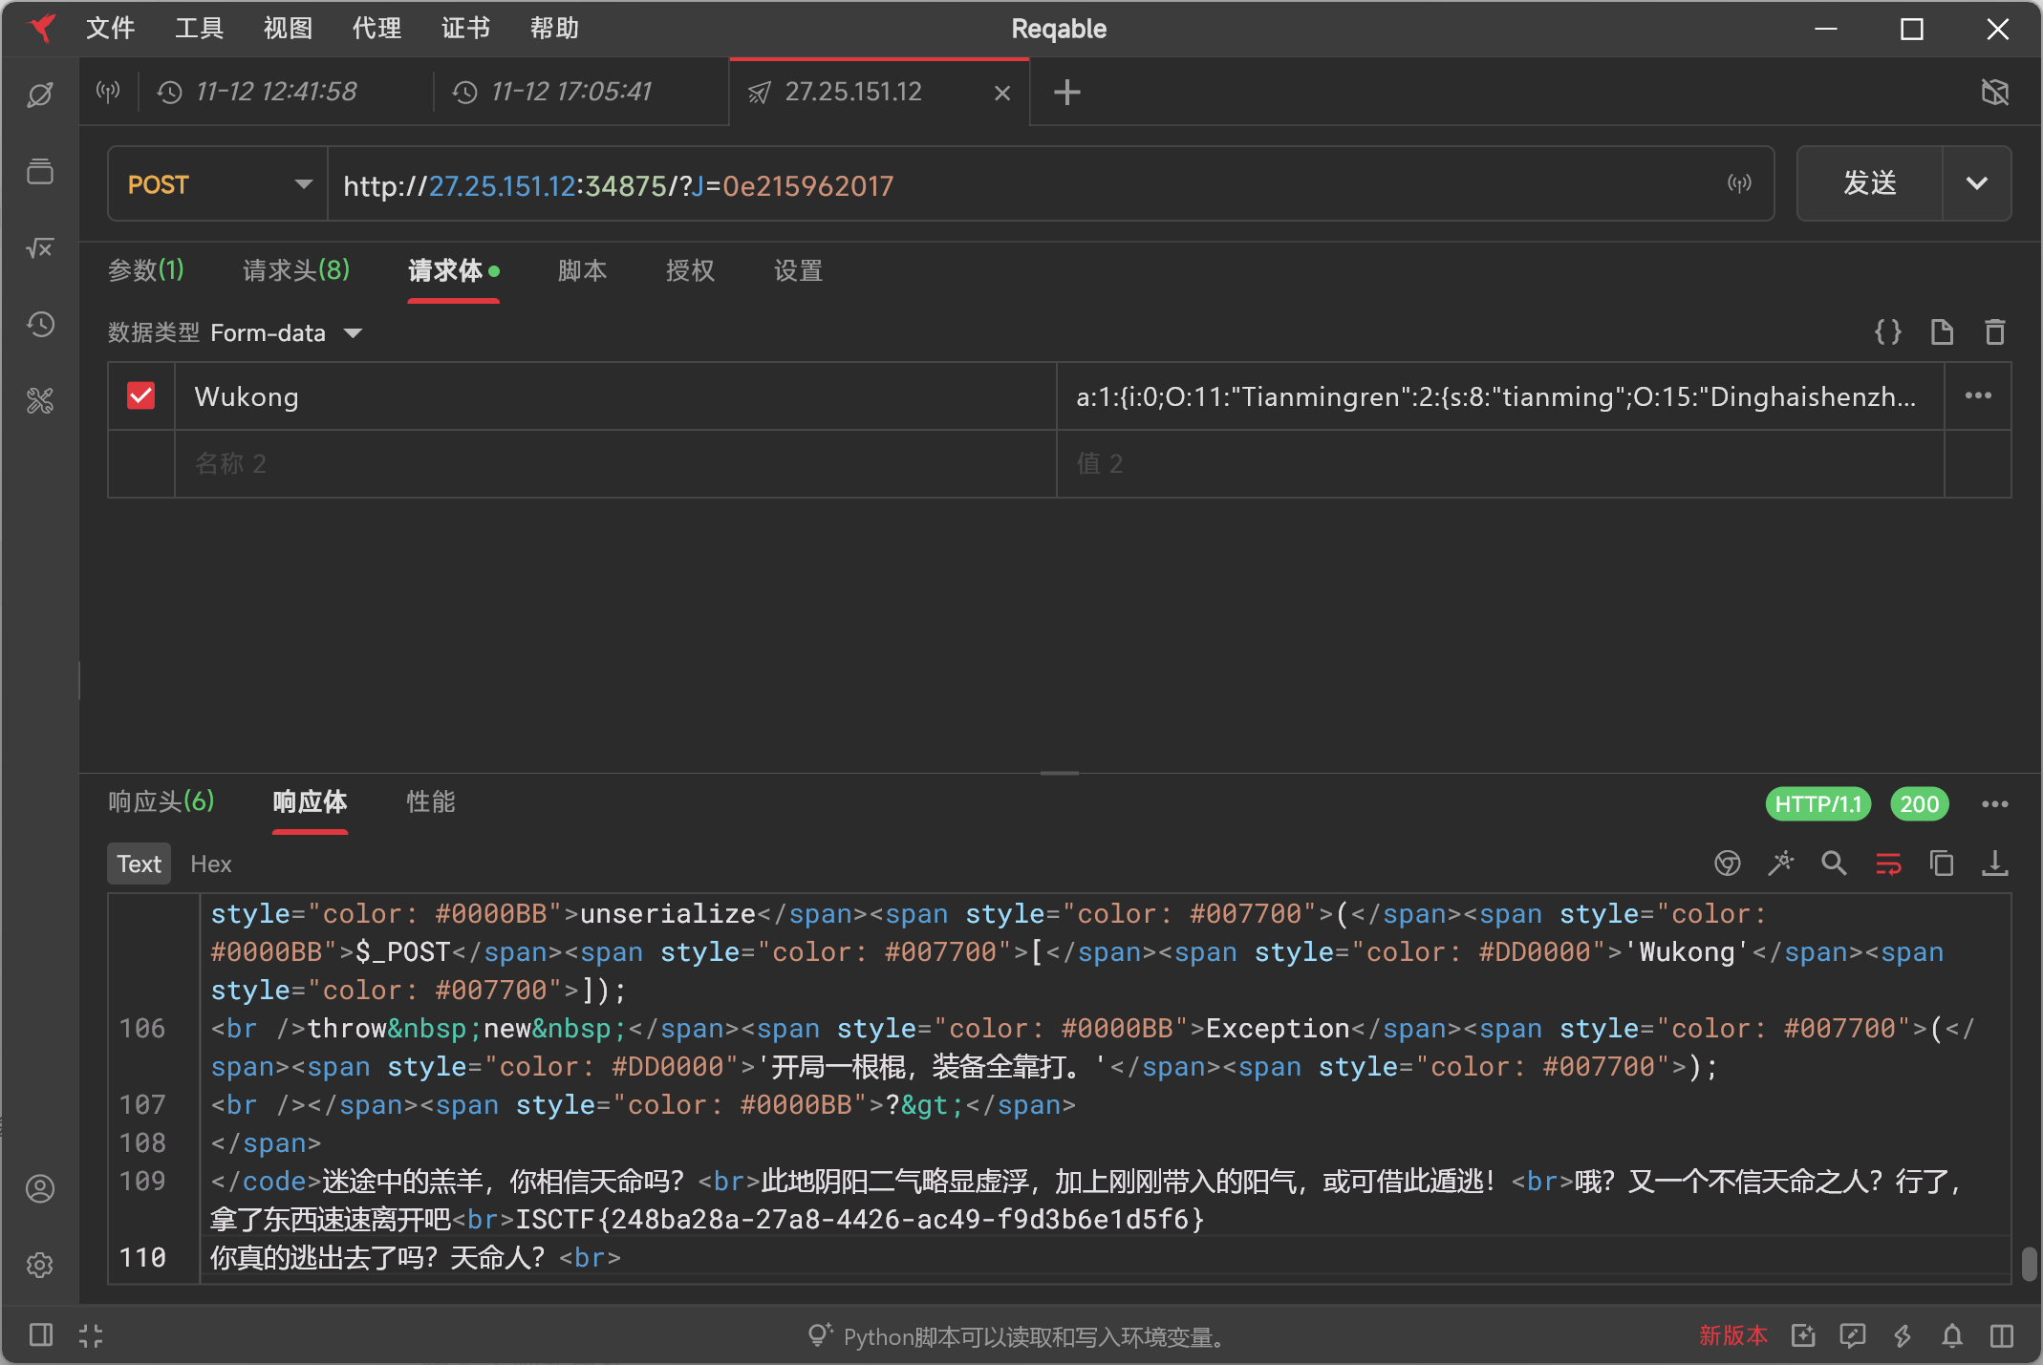The width and height of the screenshot is (2043, 1365).
Task: Download response body using download icon
Action: [x=1994, y=864]
